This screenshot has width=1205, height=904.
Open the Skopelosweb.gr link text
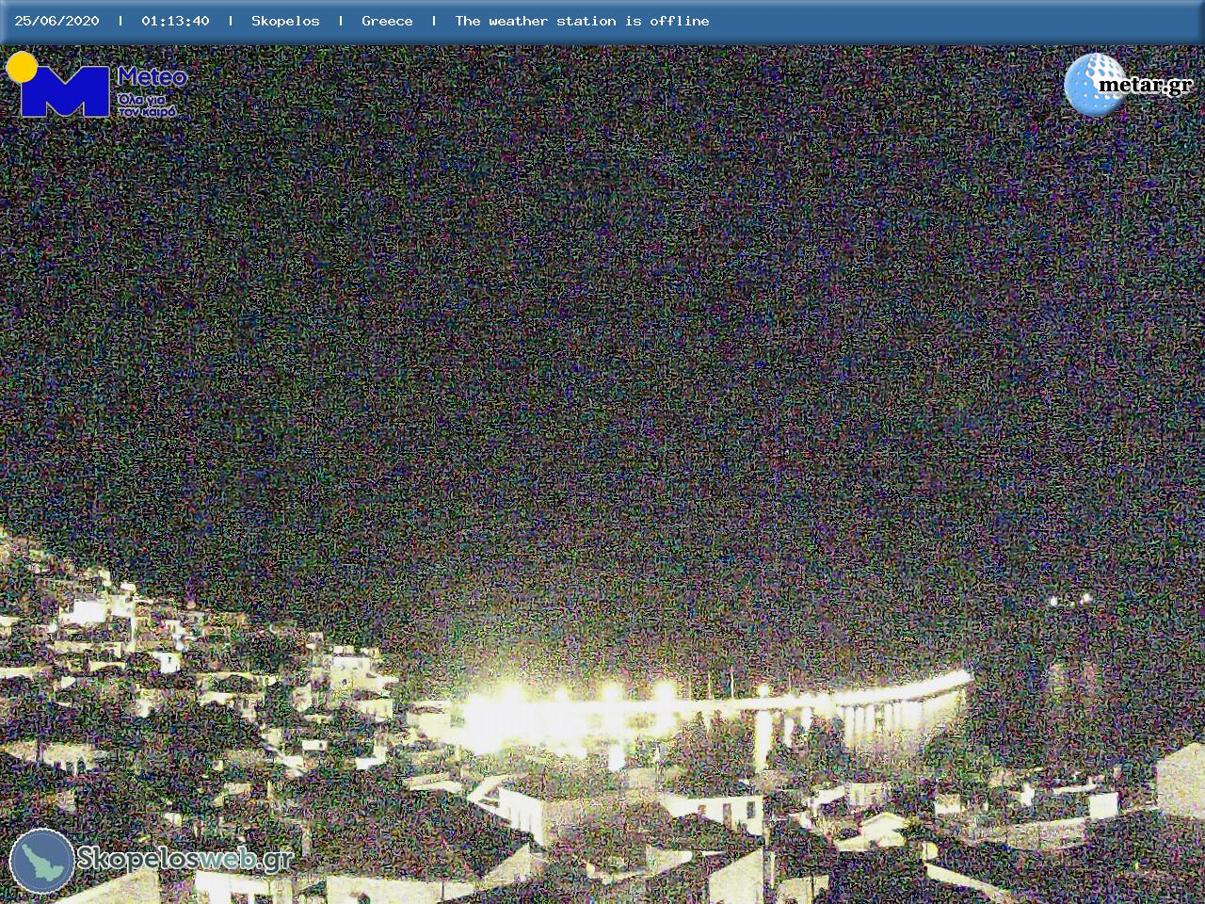[185, 859]
